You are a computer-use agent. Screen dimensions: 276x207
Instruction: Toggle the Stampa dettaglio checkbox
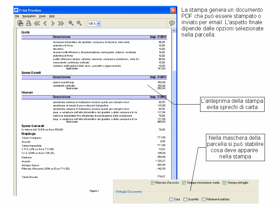[225, 183]
